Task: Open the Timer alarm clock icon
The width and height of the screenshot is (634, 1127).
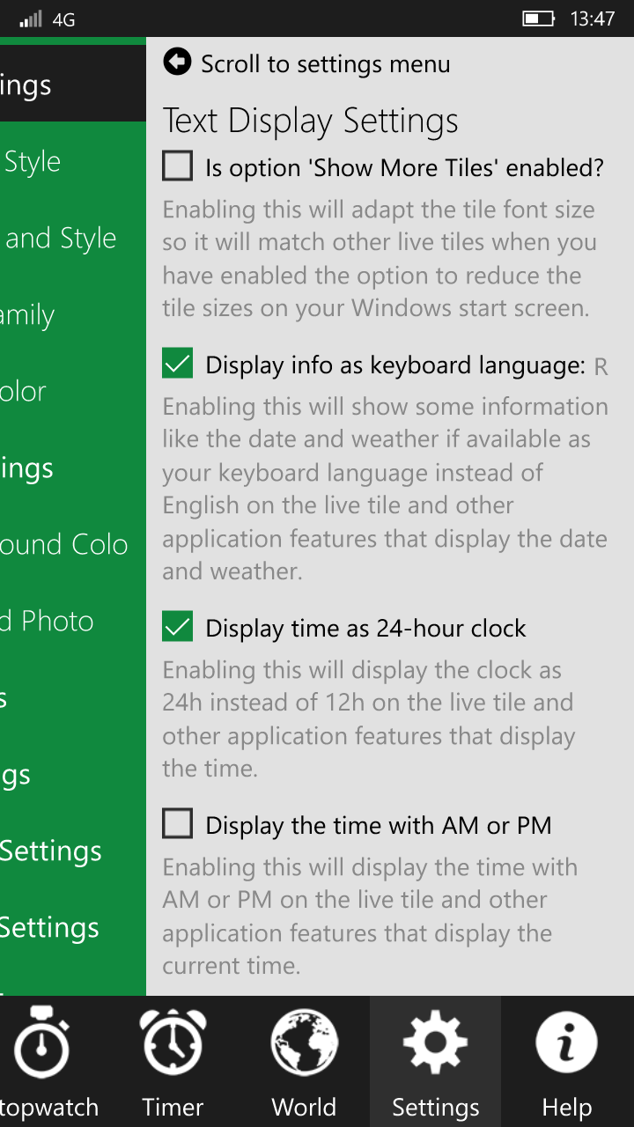Action: pos(173,1042)
